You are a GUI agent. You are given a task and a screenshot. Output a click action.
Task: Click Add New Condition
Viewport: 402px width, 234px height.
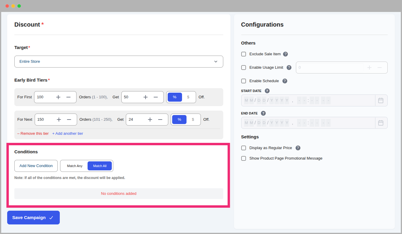pyautogui.click(x=36, y=166)
